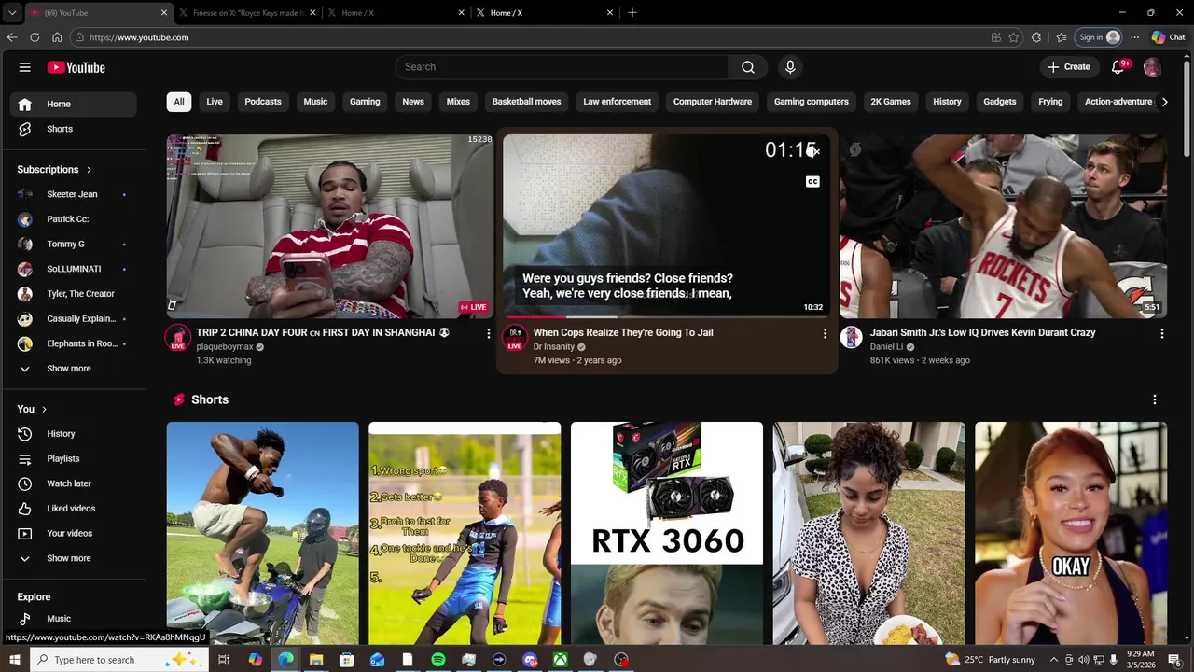Open Music under Explore
Viewport: 1194px width, 672px height.
[73, 619]
